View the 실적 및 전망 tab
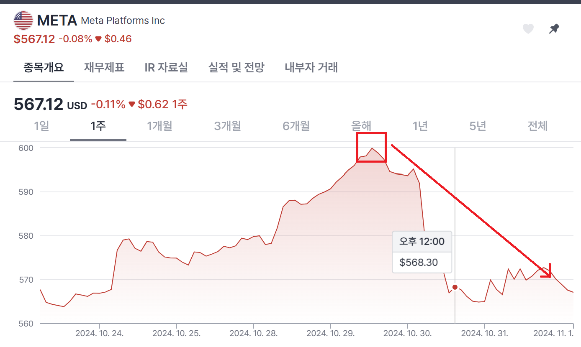The height and width of the screenshot is (347, 581). [x=236, y=67]
